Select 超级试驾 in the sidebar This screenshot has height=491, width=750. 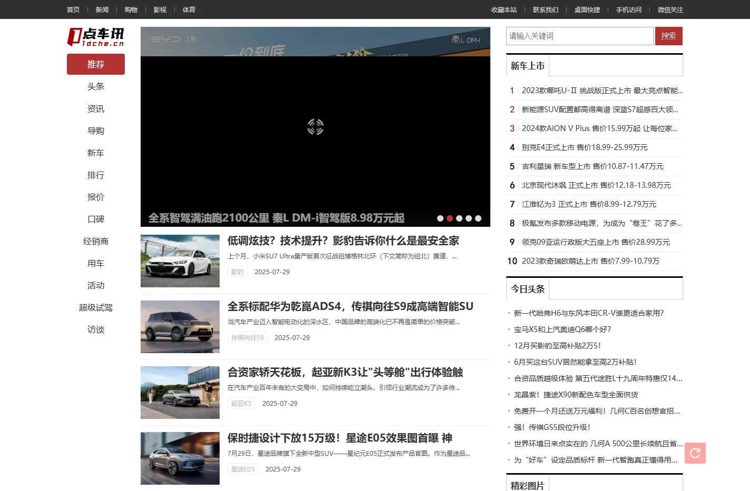tap(96, 307)
